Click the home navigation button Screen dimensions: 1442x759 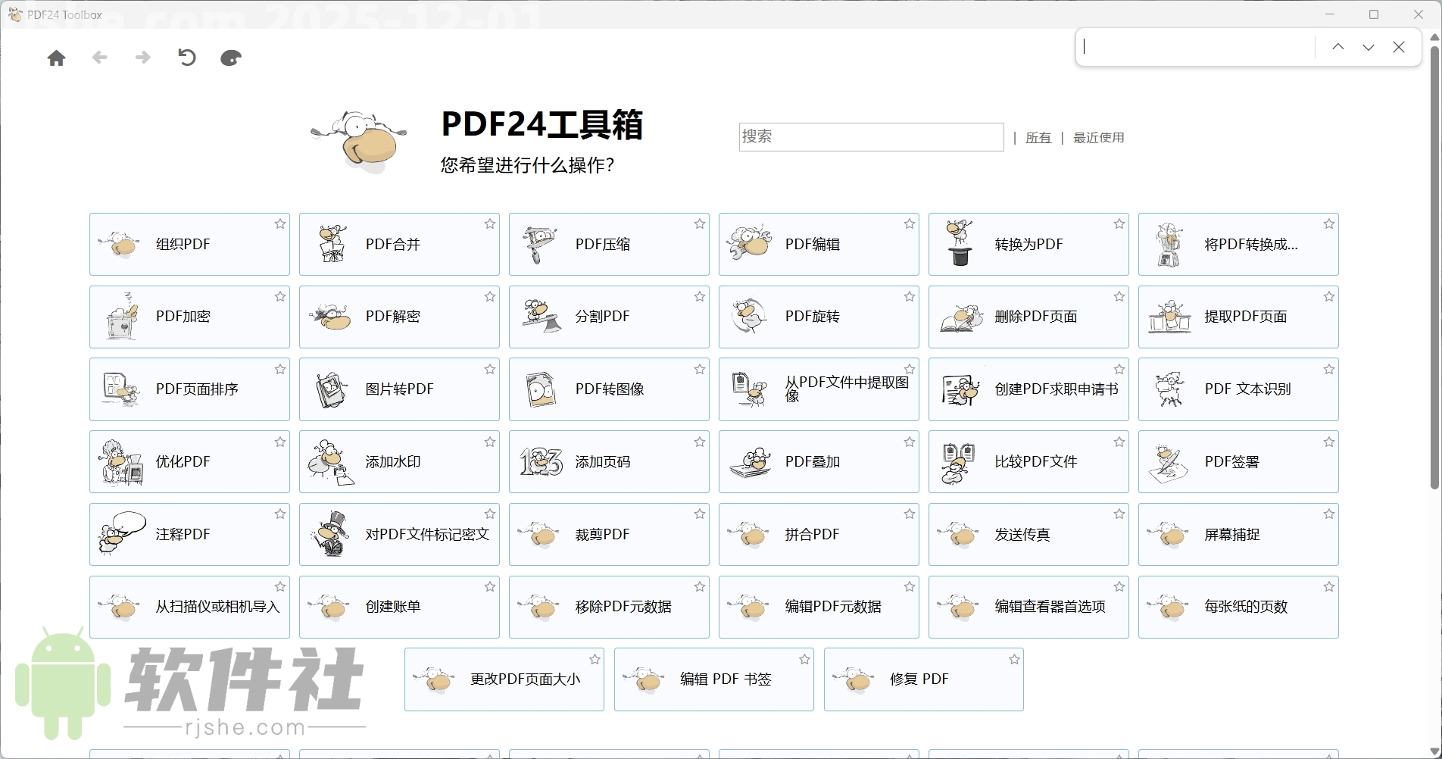[x=56, y=58]
